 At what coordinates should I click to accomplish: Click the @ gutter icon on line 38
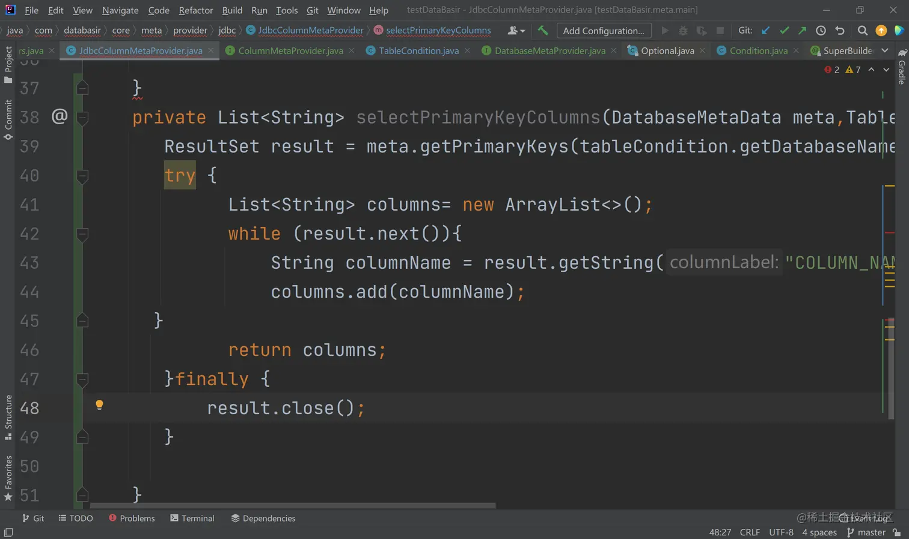(x=60, y=115)
